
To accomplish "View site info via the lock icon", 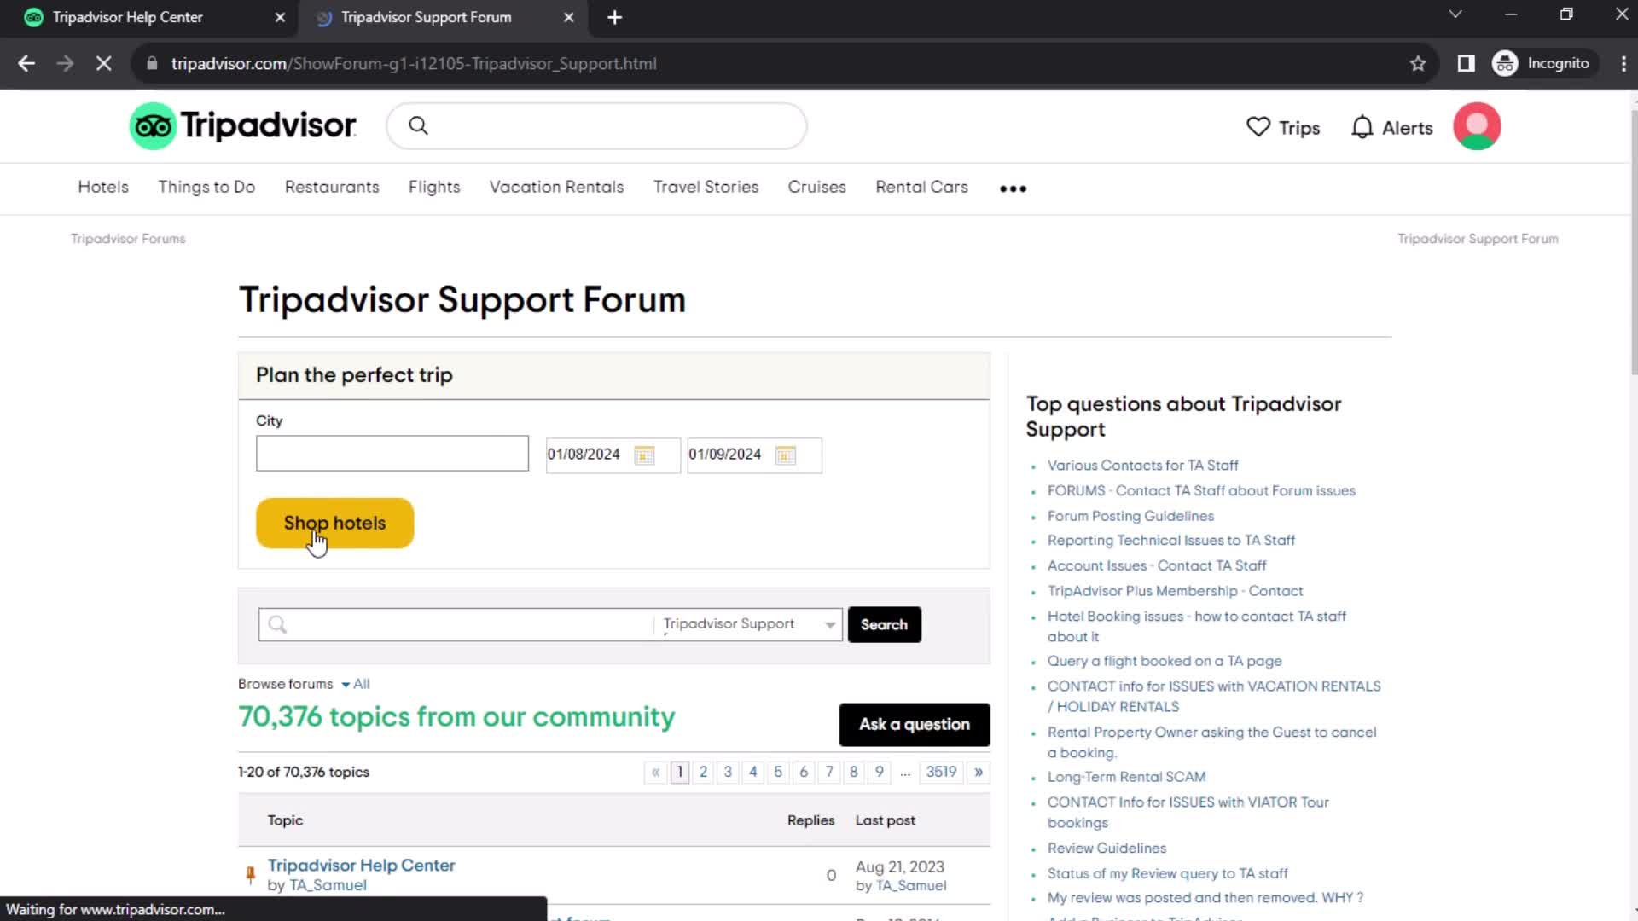I will click(152, 64).
